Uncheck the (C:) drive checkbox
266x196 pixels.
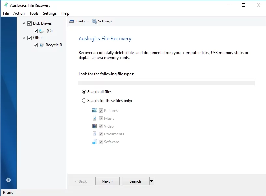coord(35,31)
